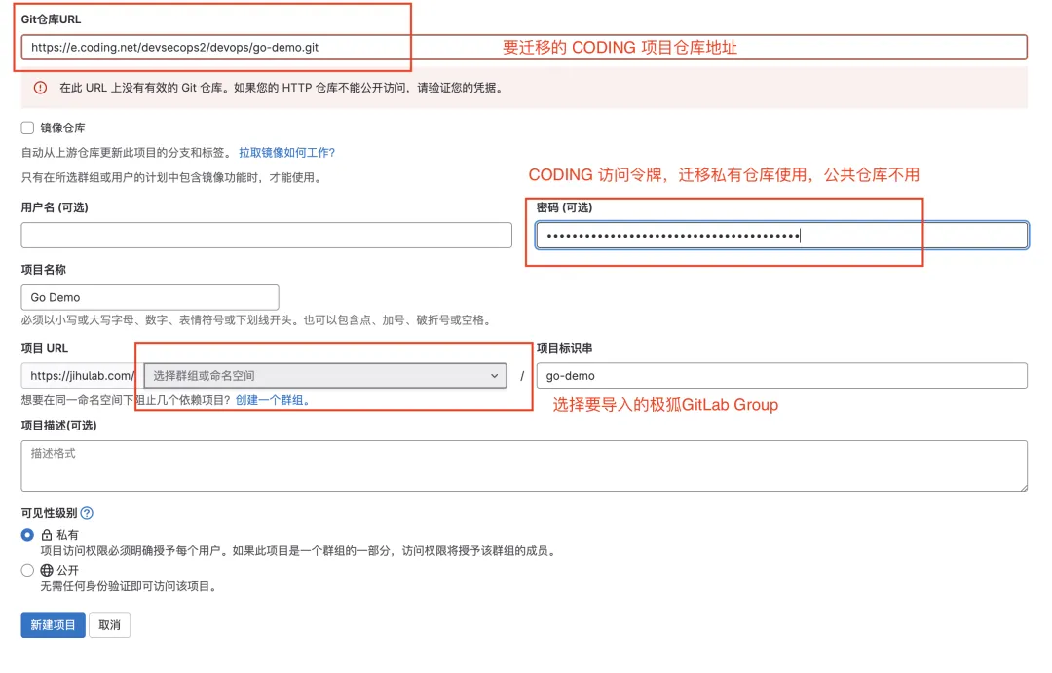Viewport: 1052px width, 673px height.
Task: Click the 可见性级别 heading text
Action: click(x=49, y=513)
